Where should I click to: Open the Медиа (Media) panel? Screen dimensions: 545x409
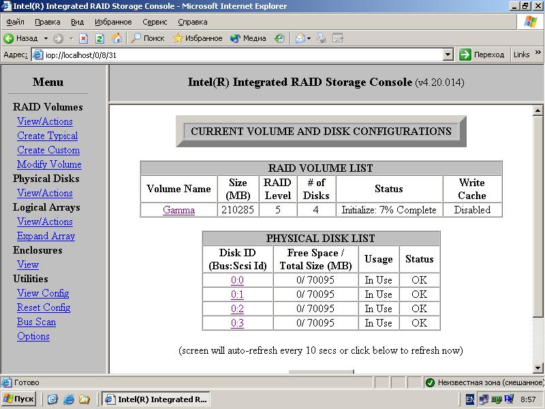click(248, 38)
